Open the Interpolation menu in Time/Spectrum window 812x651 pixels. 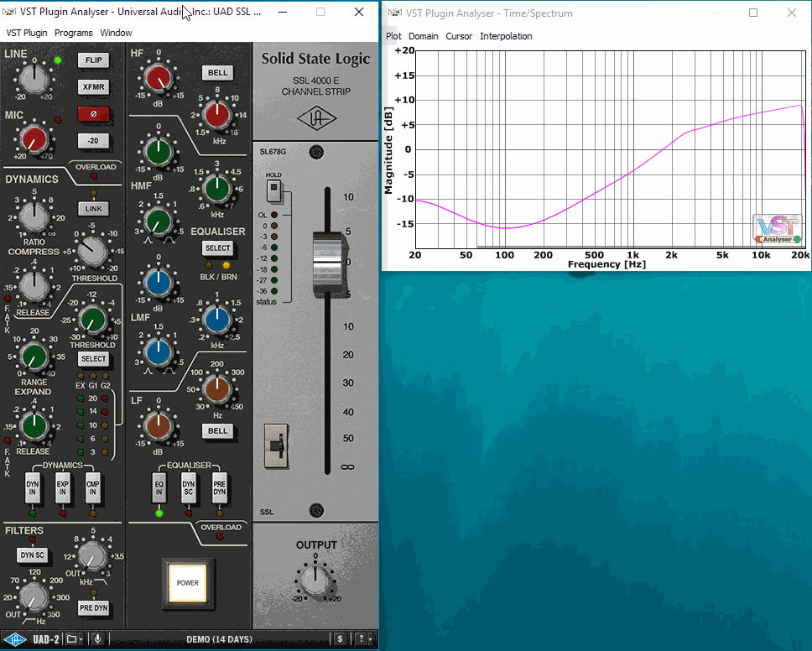click(506, 36)
